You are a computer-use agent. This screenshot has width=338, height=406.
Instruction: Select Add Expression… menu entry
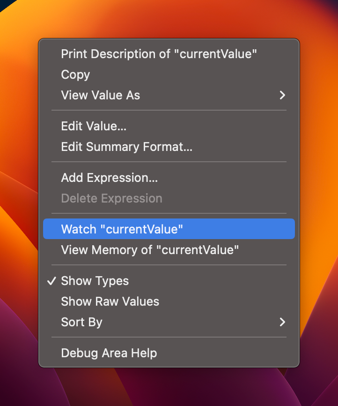point(109,178)
